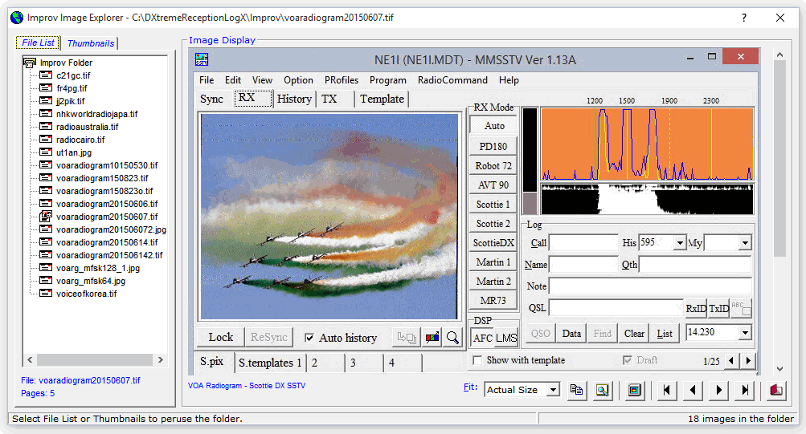Select the History tab in MMSSTV image
The height and width of the screenshot is (434, 806).
(x=294, y=99)
